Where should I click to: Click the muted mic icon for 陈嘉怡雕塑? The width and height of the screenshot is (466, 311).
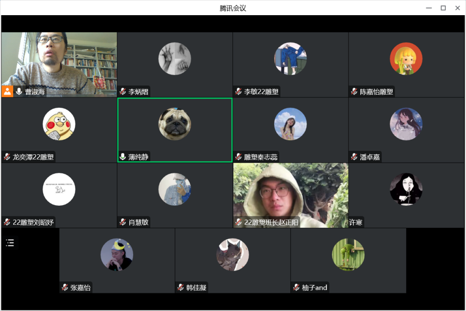tap(354, 92)
